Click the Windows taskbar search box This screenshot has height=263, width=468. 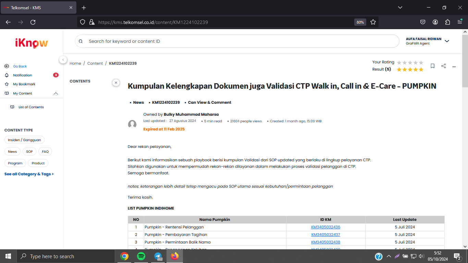click(65, 256)
